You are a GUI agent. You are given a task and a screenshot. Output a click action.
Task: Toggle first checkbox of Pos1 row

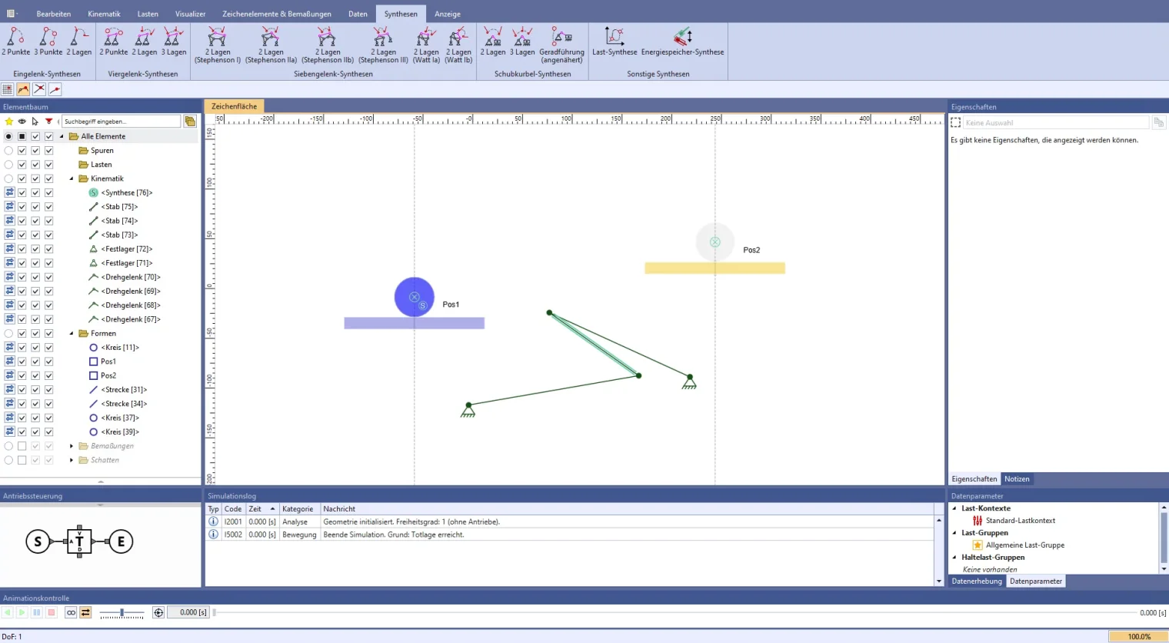[22, 361]
